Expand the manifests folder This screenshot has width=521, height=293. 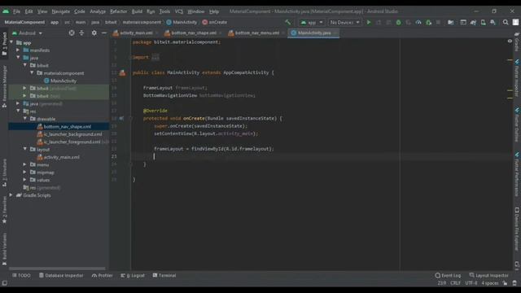coord(18,50)
